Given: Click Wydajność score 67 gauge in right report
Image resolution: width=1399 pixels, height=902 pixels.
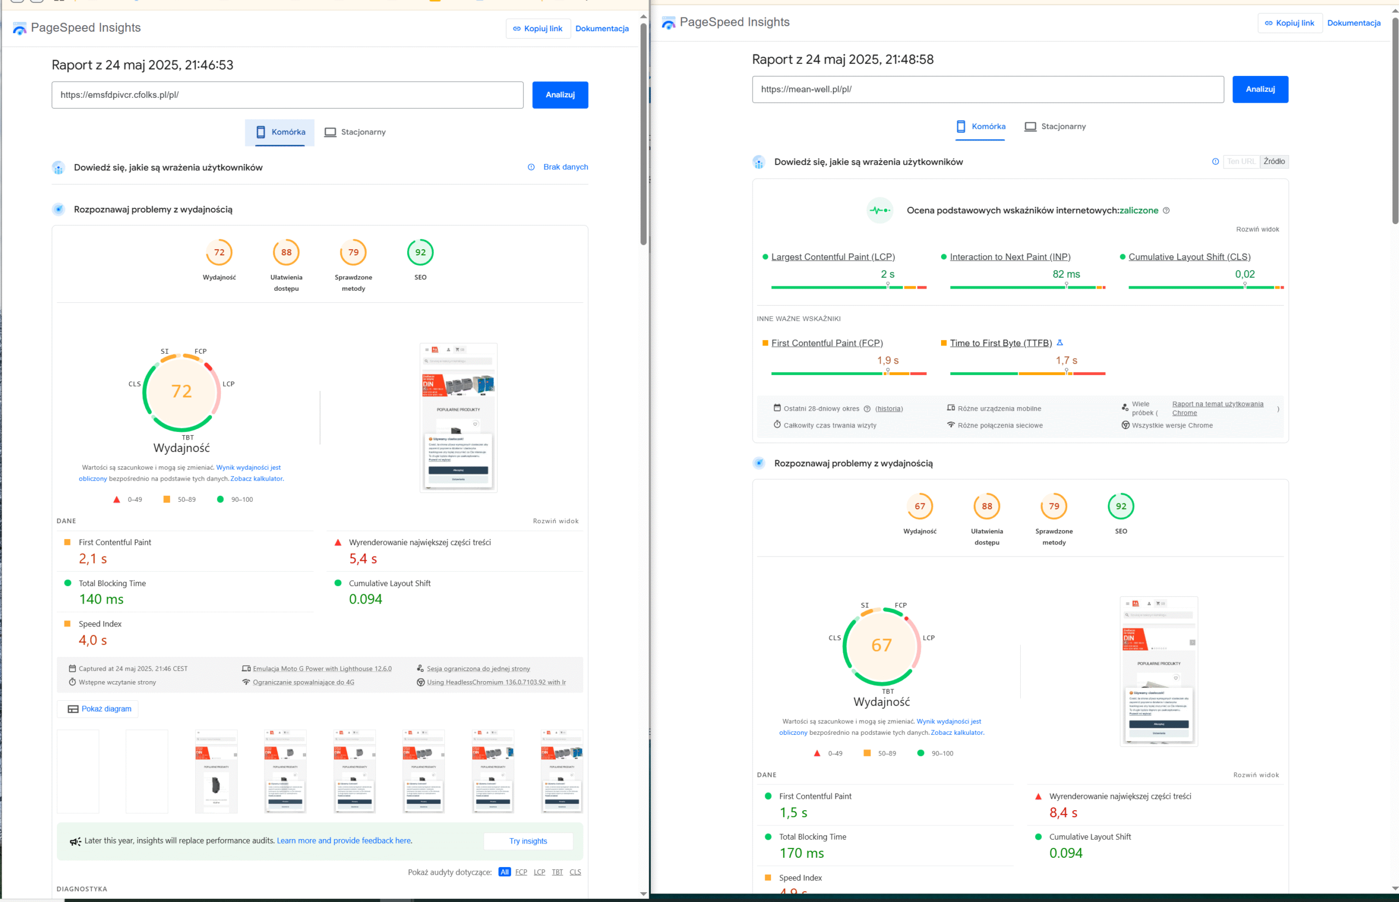Looking at the screenshot, I should point(920,507).
